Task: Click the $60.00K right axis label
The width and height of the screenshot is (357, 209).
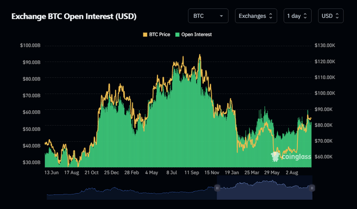Action: [323, 156]
